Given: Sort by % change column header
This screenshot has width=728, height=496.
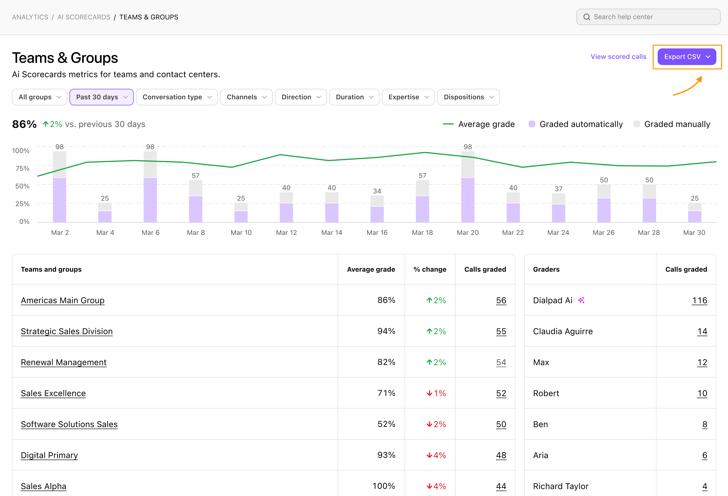Looking at the screenshot, I should point(430,269).
